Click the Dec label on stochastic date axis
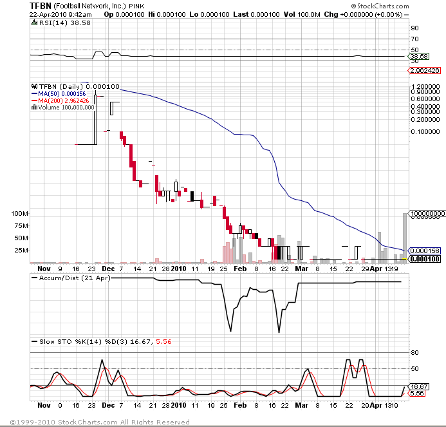Image resolution: width=446 pixels, height=427 pixels. (x=108, y=405)
